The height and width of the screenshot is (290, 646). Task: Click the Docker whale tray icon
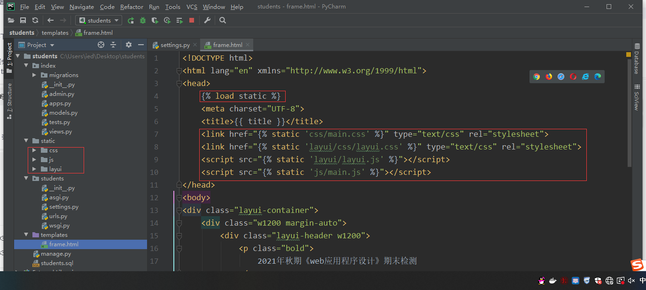[553, 281]
